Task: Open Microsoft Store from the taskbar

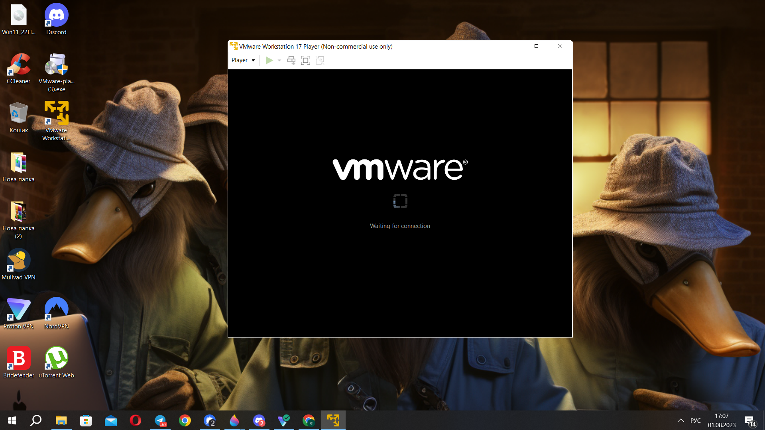Action: [86, 420]
